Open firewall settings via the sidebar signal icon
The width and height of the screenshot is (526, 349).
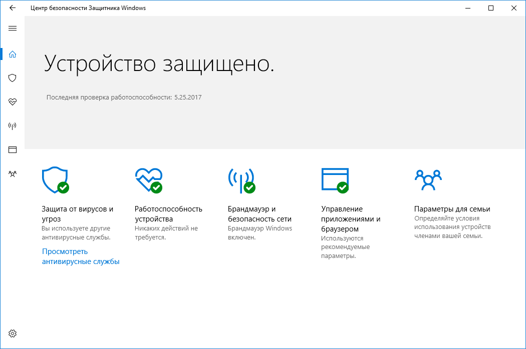pyautogui.click(x=12, y=126)
